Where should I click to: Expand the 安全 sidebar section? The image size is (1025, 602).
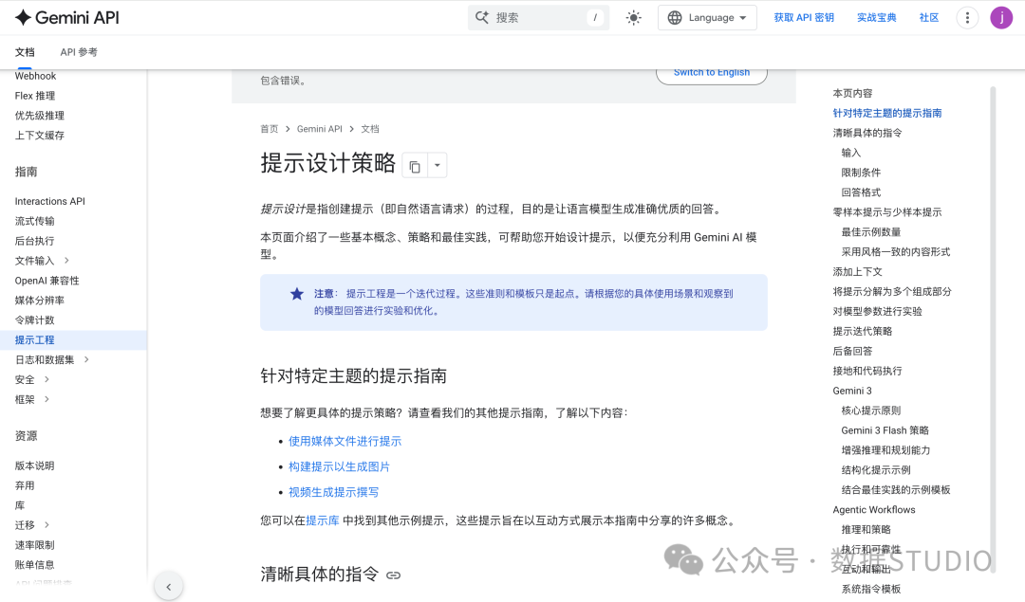point(47,379)
